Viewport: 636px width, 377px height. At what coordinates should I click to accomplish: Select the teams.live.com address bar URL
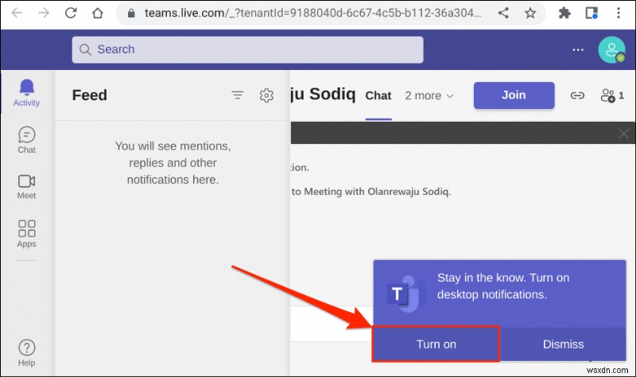coord(312,14)
